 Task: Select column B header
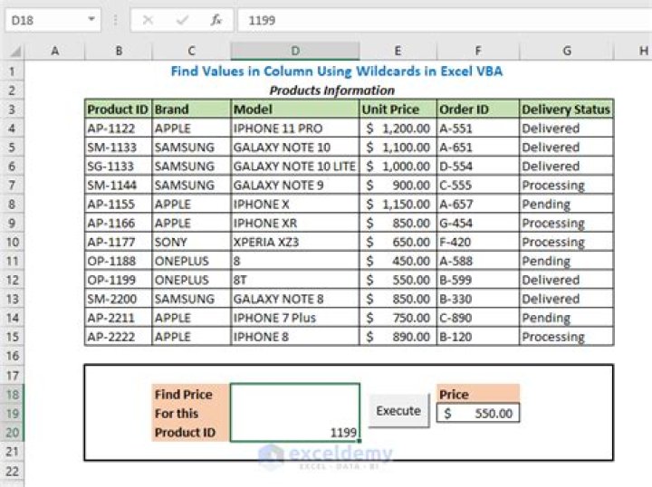click(119, 51)
